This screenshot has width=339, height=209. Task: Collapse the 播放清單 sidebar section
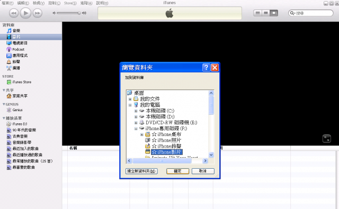pyautogui.click(x=4, y=119)
